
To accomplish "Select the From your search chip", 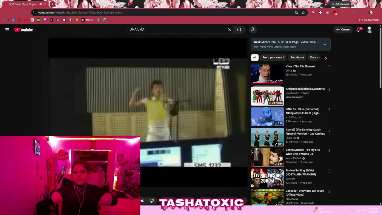I will click(x=273, y=57).
